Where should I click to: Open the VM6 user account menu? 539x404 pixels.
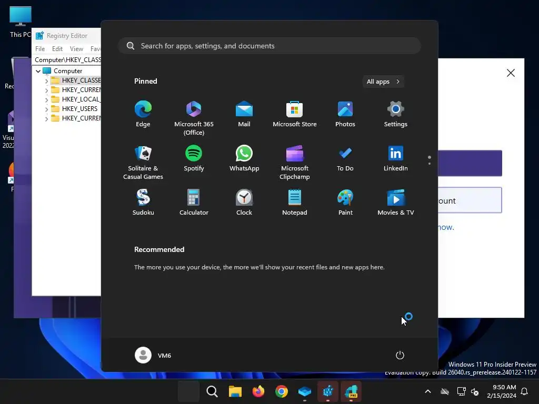coord(153,355)
